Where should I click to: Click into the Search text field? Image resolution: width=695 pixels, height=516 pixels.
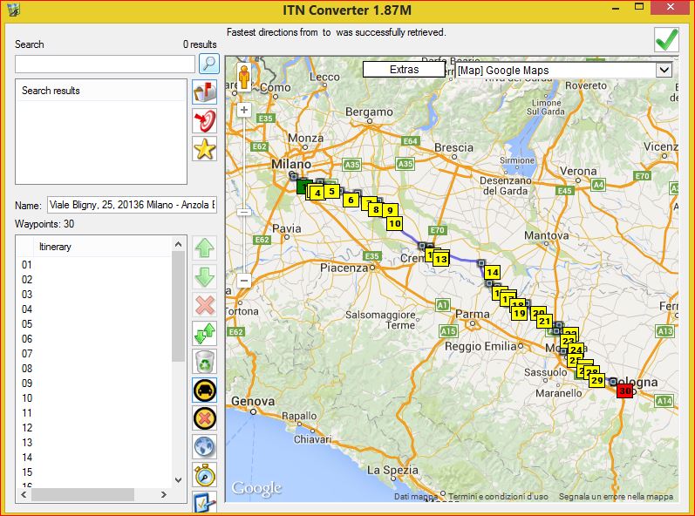tap(105, 64)
